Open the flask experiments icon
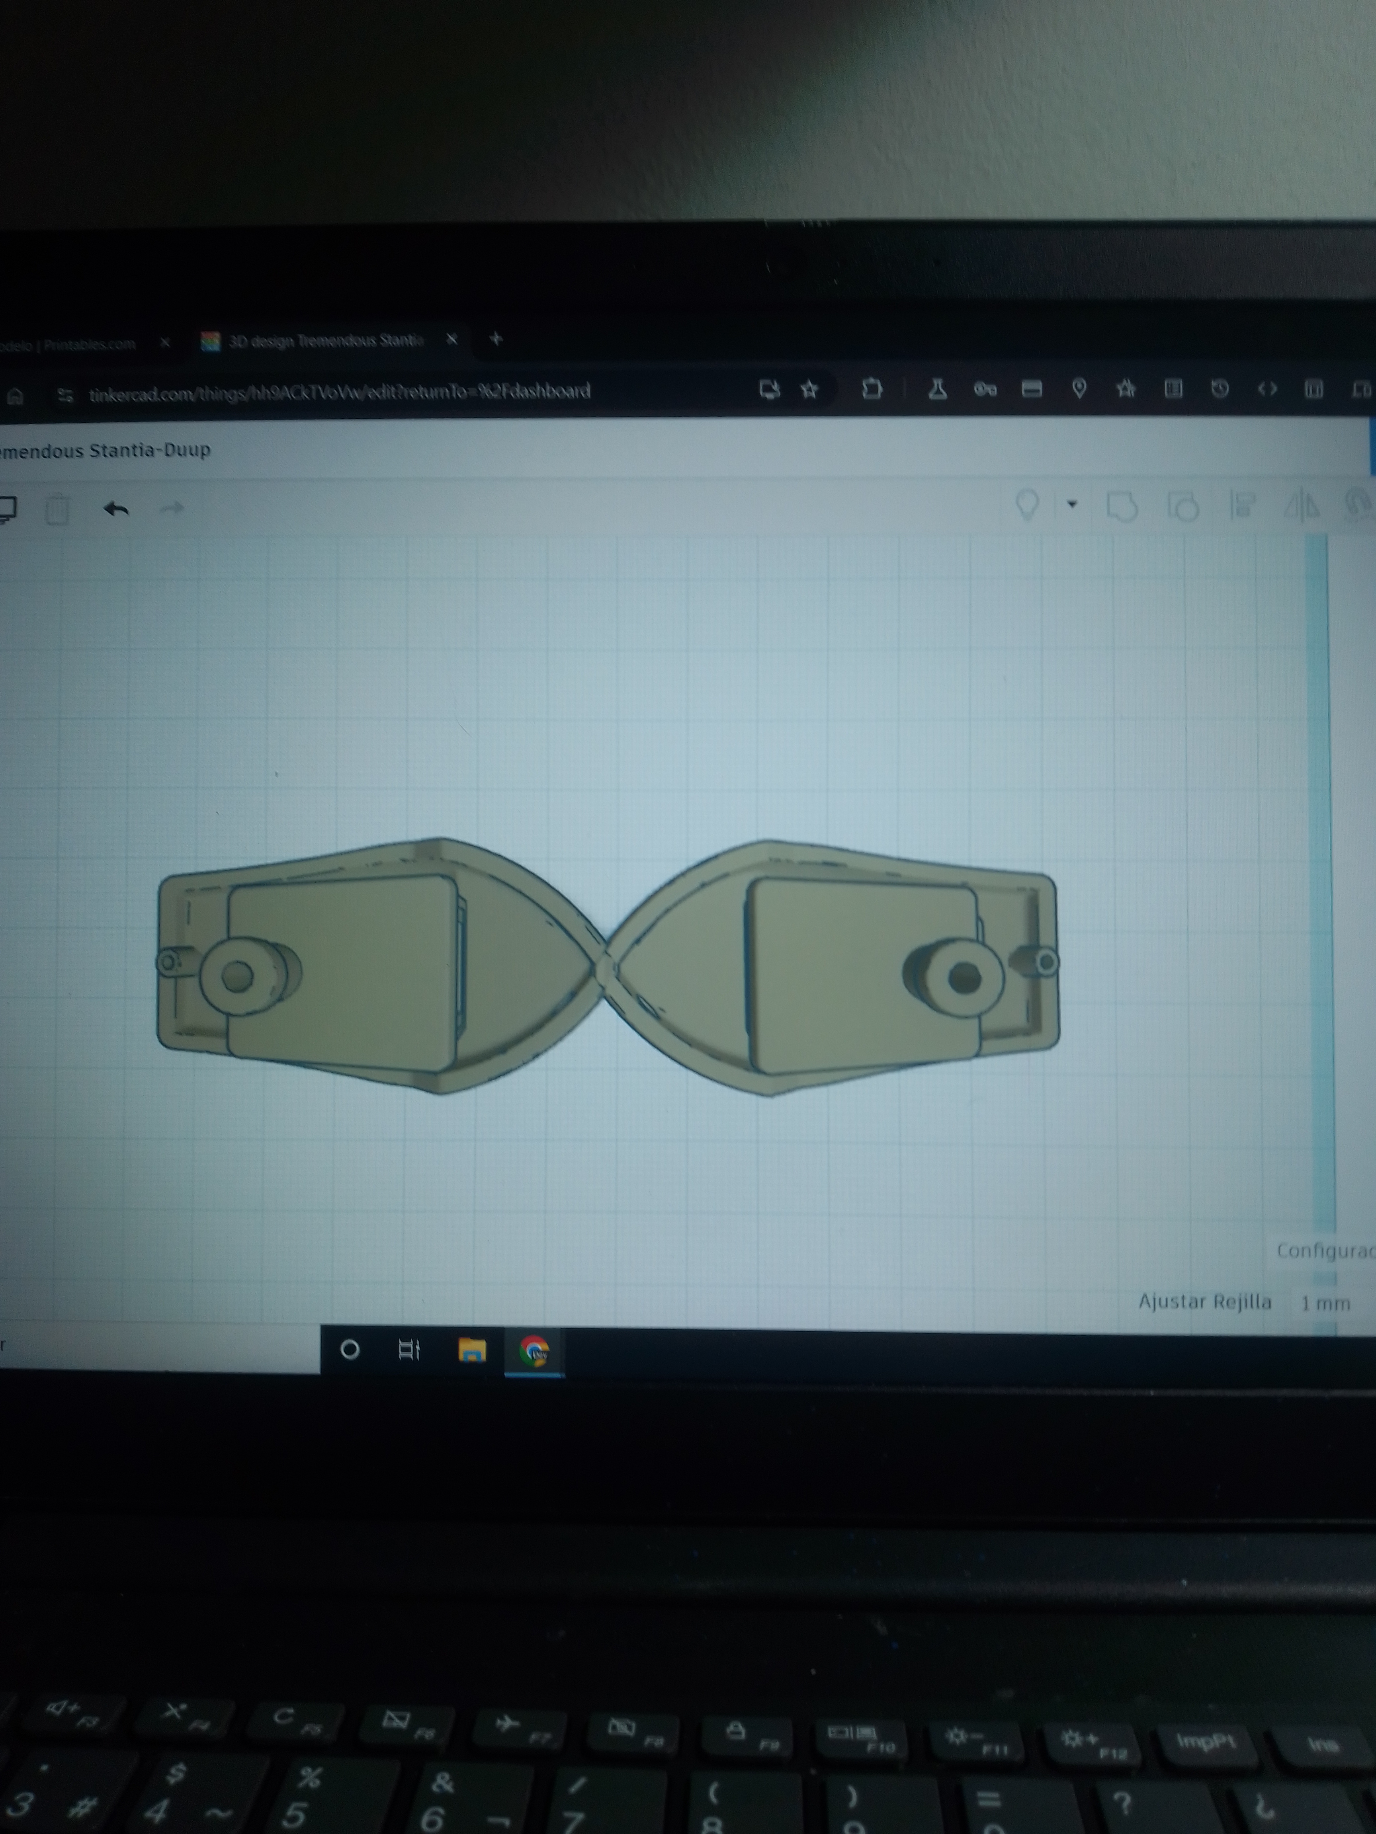The width and height of the screenshot is (1376, 1834). tap(937, 388)
